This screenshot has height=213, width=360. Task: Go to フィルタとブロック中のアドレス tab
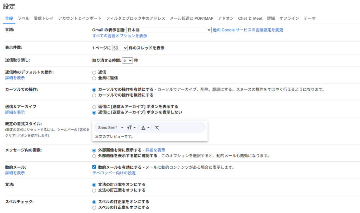[136, 18]
